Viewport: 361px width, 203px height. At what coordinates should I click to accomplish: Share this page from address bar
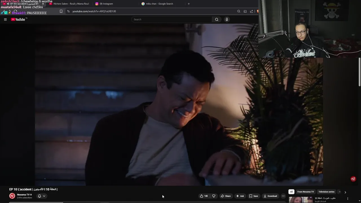pyautogui.click(x=252, y=11)
